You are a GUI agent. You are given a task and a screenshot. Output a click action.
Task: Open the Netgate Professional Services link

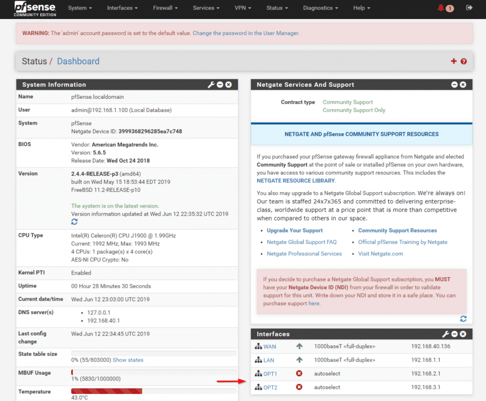(304, 254)
